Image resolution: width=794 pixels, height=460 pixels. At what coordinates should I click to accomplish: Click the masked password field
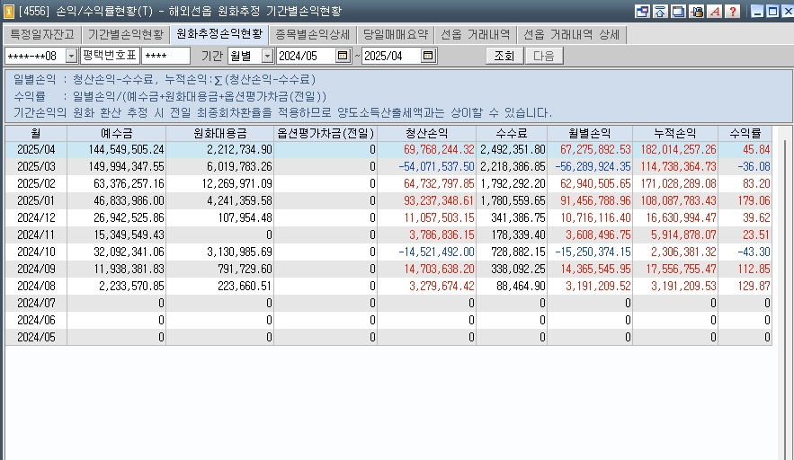pyautogui.click(x=166, y=56)
